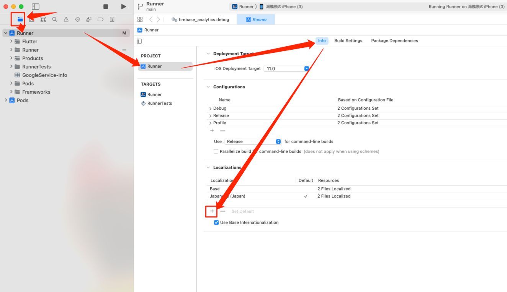Open iOS Deployment Target dropdown
This screenshot has width=507, height=292.
(x=286, y=69)
